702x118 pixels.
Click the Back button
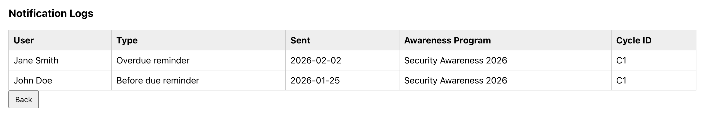coord(24,99)
